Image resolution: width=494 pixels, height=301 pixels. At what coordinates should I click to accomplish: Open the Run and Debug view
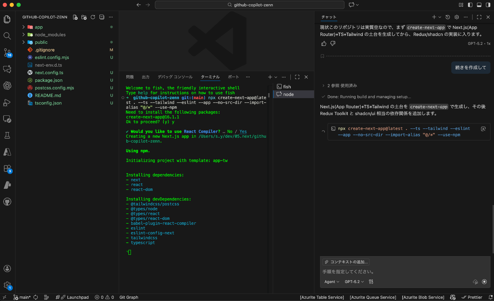tap(7, 102)
